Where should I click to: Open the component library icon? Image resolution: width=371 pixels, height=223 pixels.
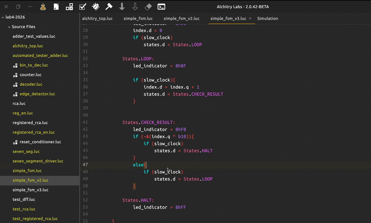tap(69, 7)
